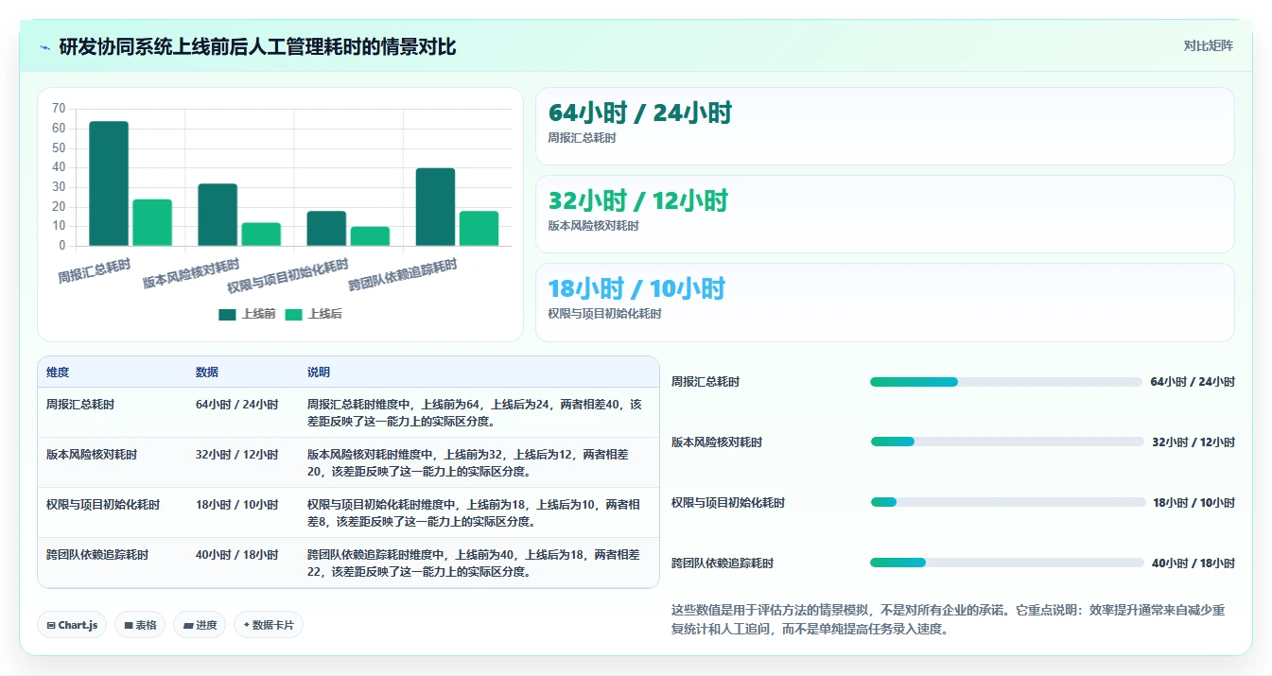Screen dimensions: 1272x676
Task: Click chart axis label 版本风险核对耗时
Action: click(191, 273)
